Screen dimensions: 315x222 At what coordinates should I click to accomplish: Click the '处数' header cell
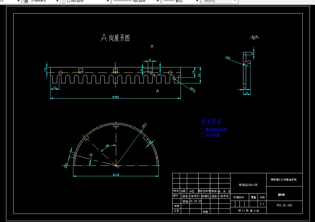[183, 191]
